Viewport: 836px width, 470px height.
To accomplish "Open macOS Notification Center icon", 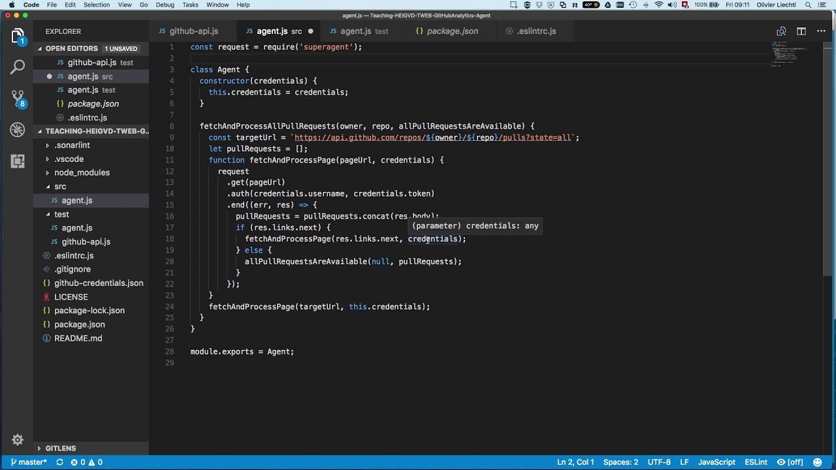I will 824,5.
